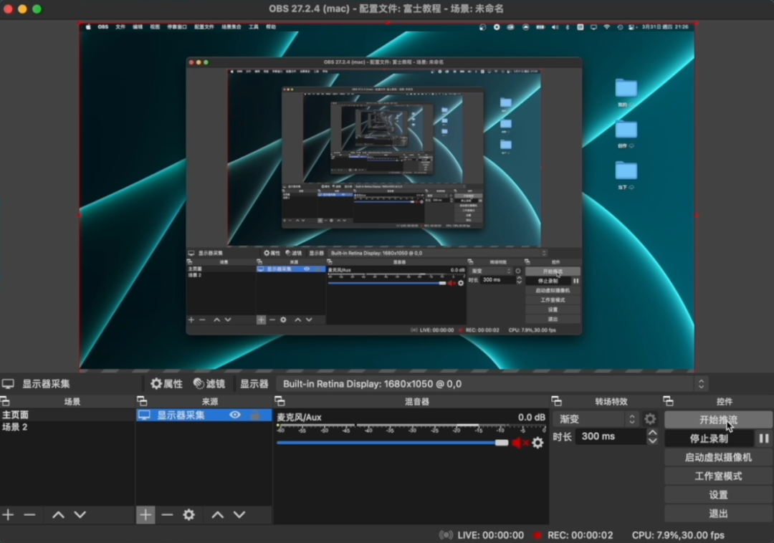The height and width of the screenshot is (543, 774).
Task: Click the red REC indicator dot
Action: 537,535
